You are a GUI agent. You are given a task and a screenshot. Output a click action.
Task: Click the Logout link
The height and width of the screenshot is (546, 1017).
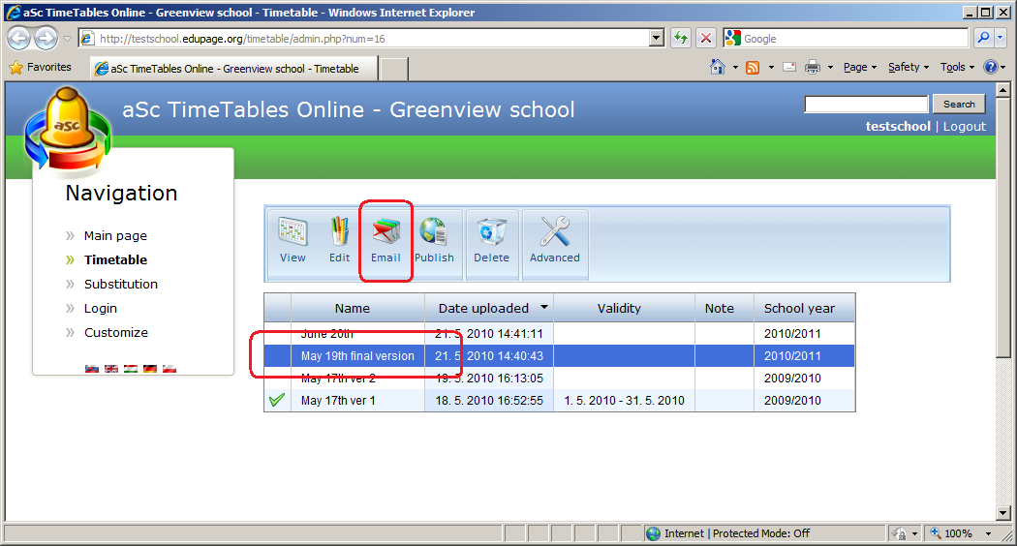pyautogui.click(x=964, y=127)
